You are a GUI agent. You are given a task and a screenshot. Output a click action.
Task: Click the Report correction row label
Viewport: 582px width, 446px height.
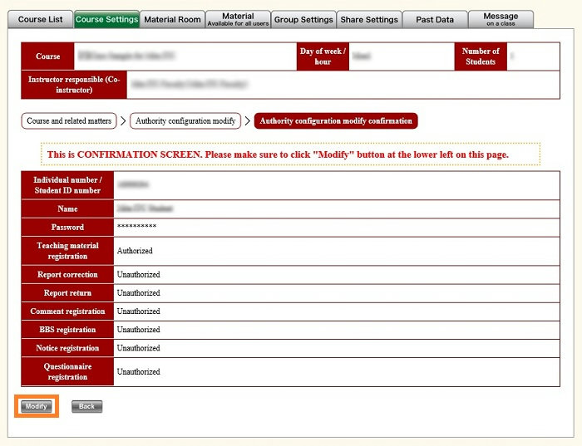(67, 275)
